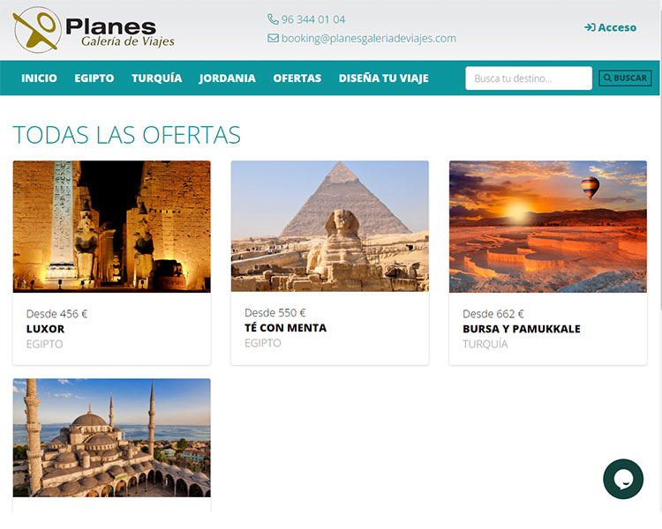Click the TÉ CON MENTA offer title
The width and height of the screenshot is (662, 529).
click(x=285, y=328)
